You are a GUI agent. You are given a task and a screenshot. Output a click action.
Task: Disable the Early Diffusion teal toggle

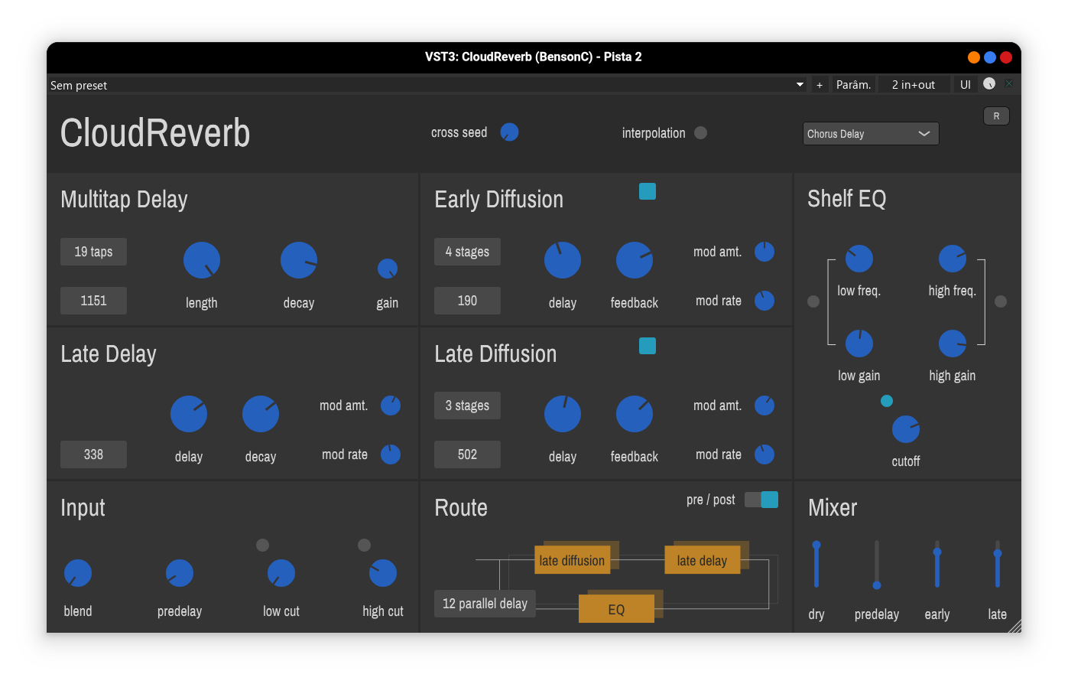point(647,191)
